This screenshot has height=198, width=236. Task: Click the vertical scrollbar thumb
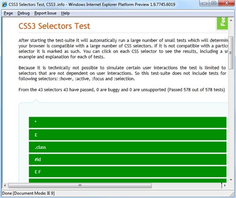click(231, 53)
